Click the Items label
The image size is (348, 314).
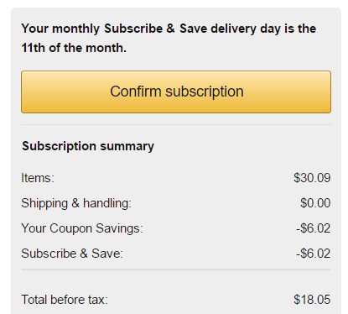38,178
